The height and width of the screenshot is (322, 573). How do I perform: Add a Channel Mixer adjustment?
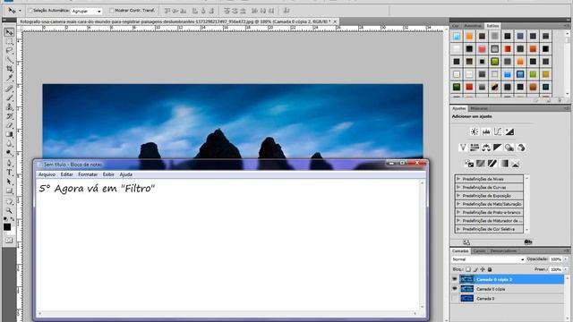point(521,148)
